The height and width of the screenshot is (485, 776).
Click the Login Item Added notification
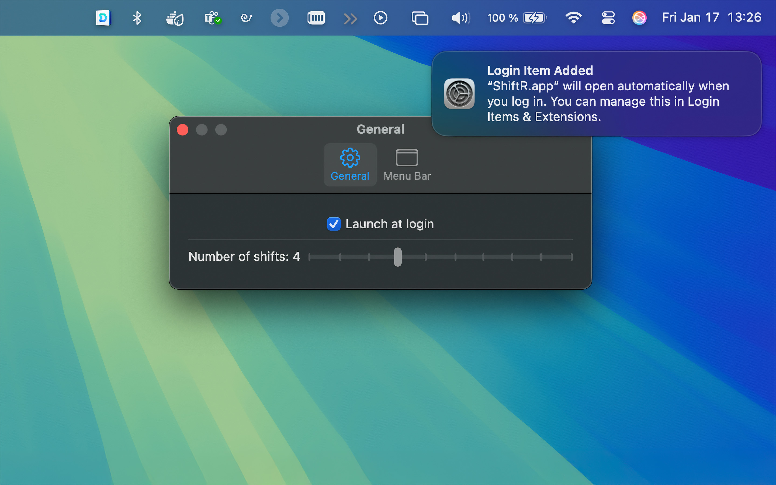597,94
